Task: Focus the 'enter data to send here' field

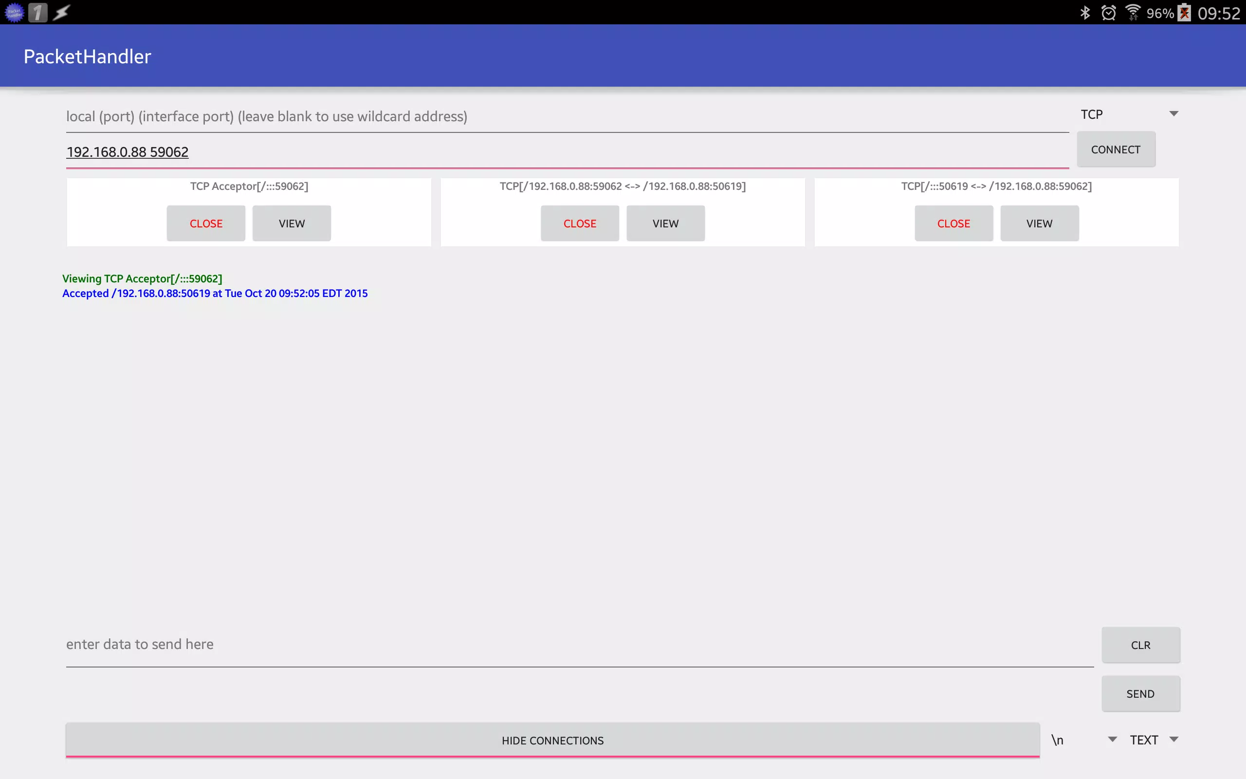Action: coord(580,645)
